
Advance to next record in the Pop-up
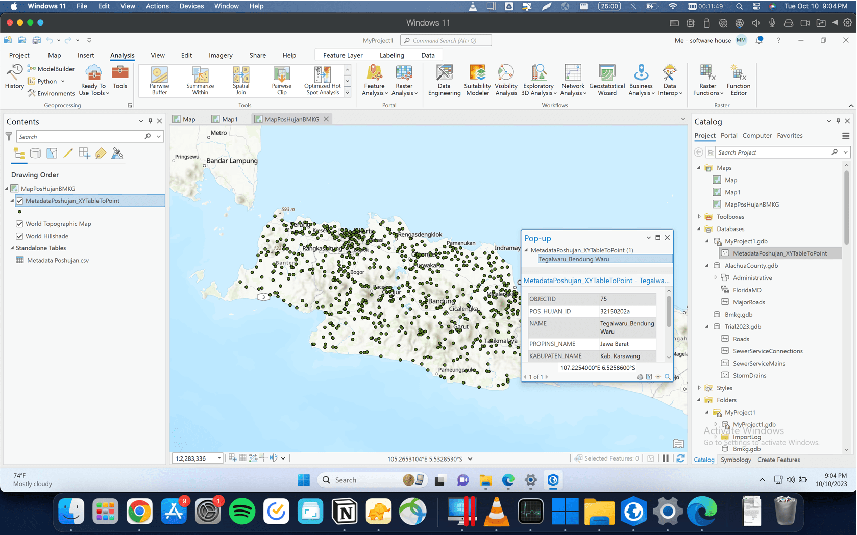(546, 377)
